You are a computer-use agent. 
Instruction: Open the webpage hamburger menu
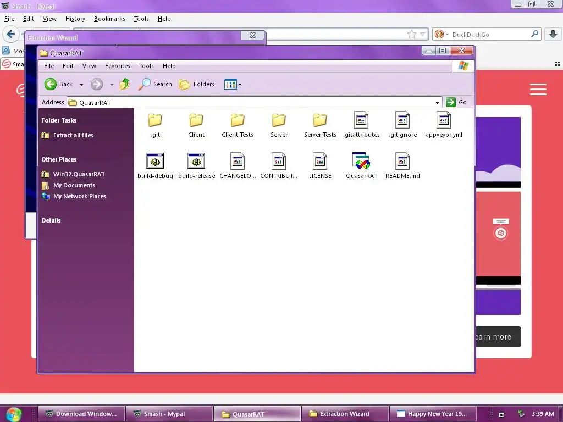coord(538,89)
